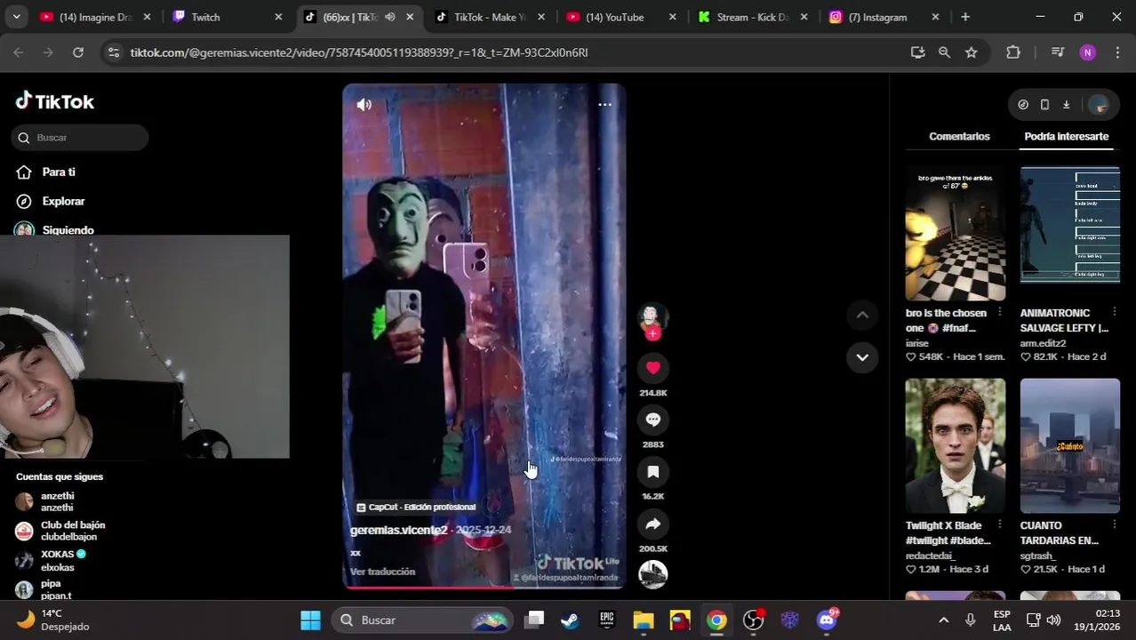
Task: Open the phone app icon in top bar
Action: 1044,105
